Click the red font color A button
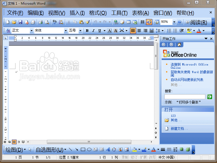The image size is (217, 163). click(199, 30)
